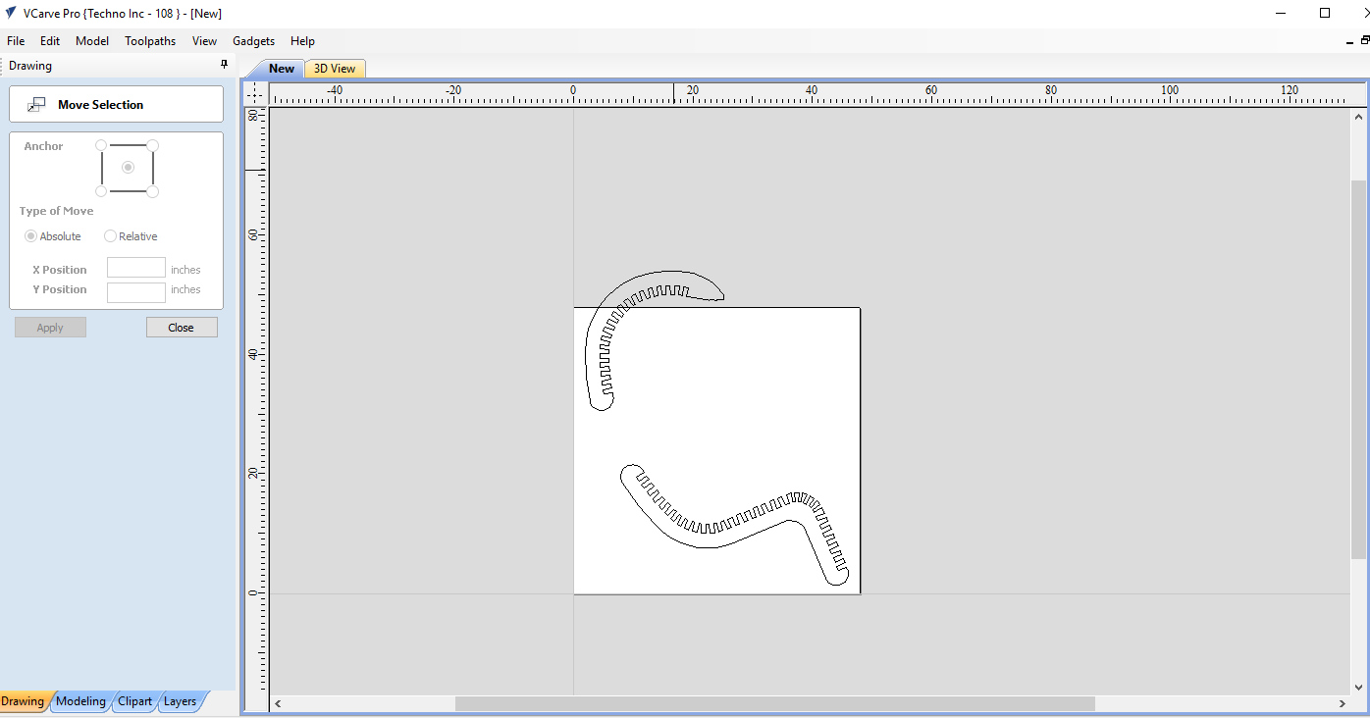The height and width of the screenshot is (718, 1370).
Task: Switch to the Clipart tab
Action: pyautogui.click(x=134, y=701)
